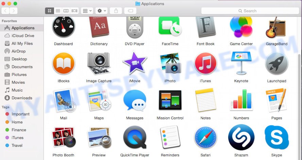Select the iBooks app icon

[64, 64]
